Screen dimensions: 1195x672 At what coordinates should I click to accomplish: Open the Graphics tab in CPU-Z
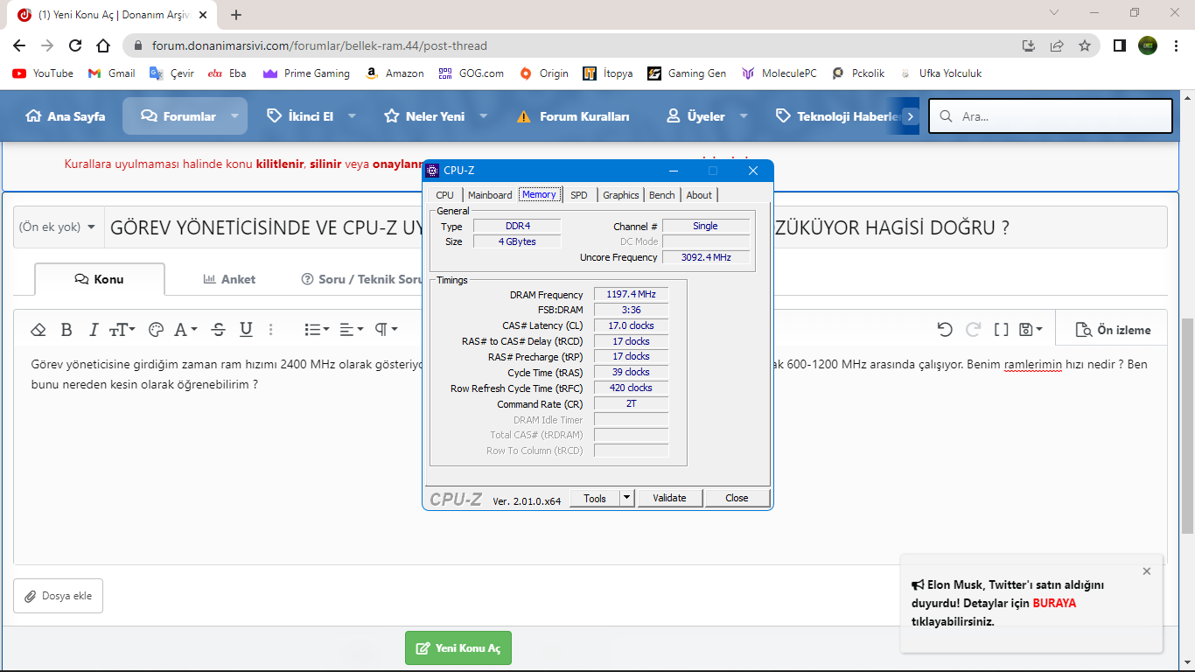tap(621, 195)
